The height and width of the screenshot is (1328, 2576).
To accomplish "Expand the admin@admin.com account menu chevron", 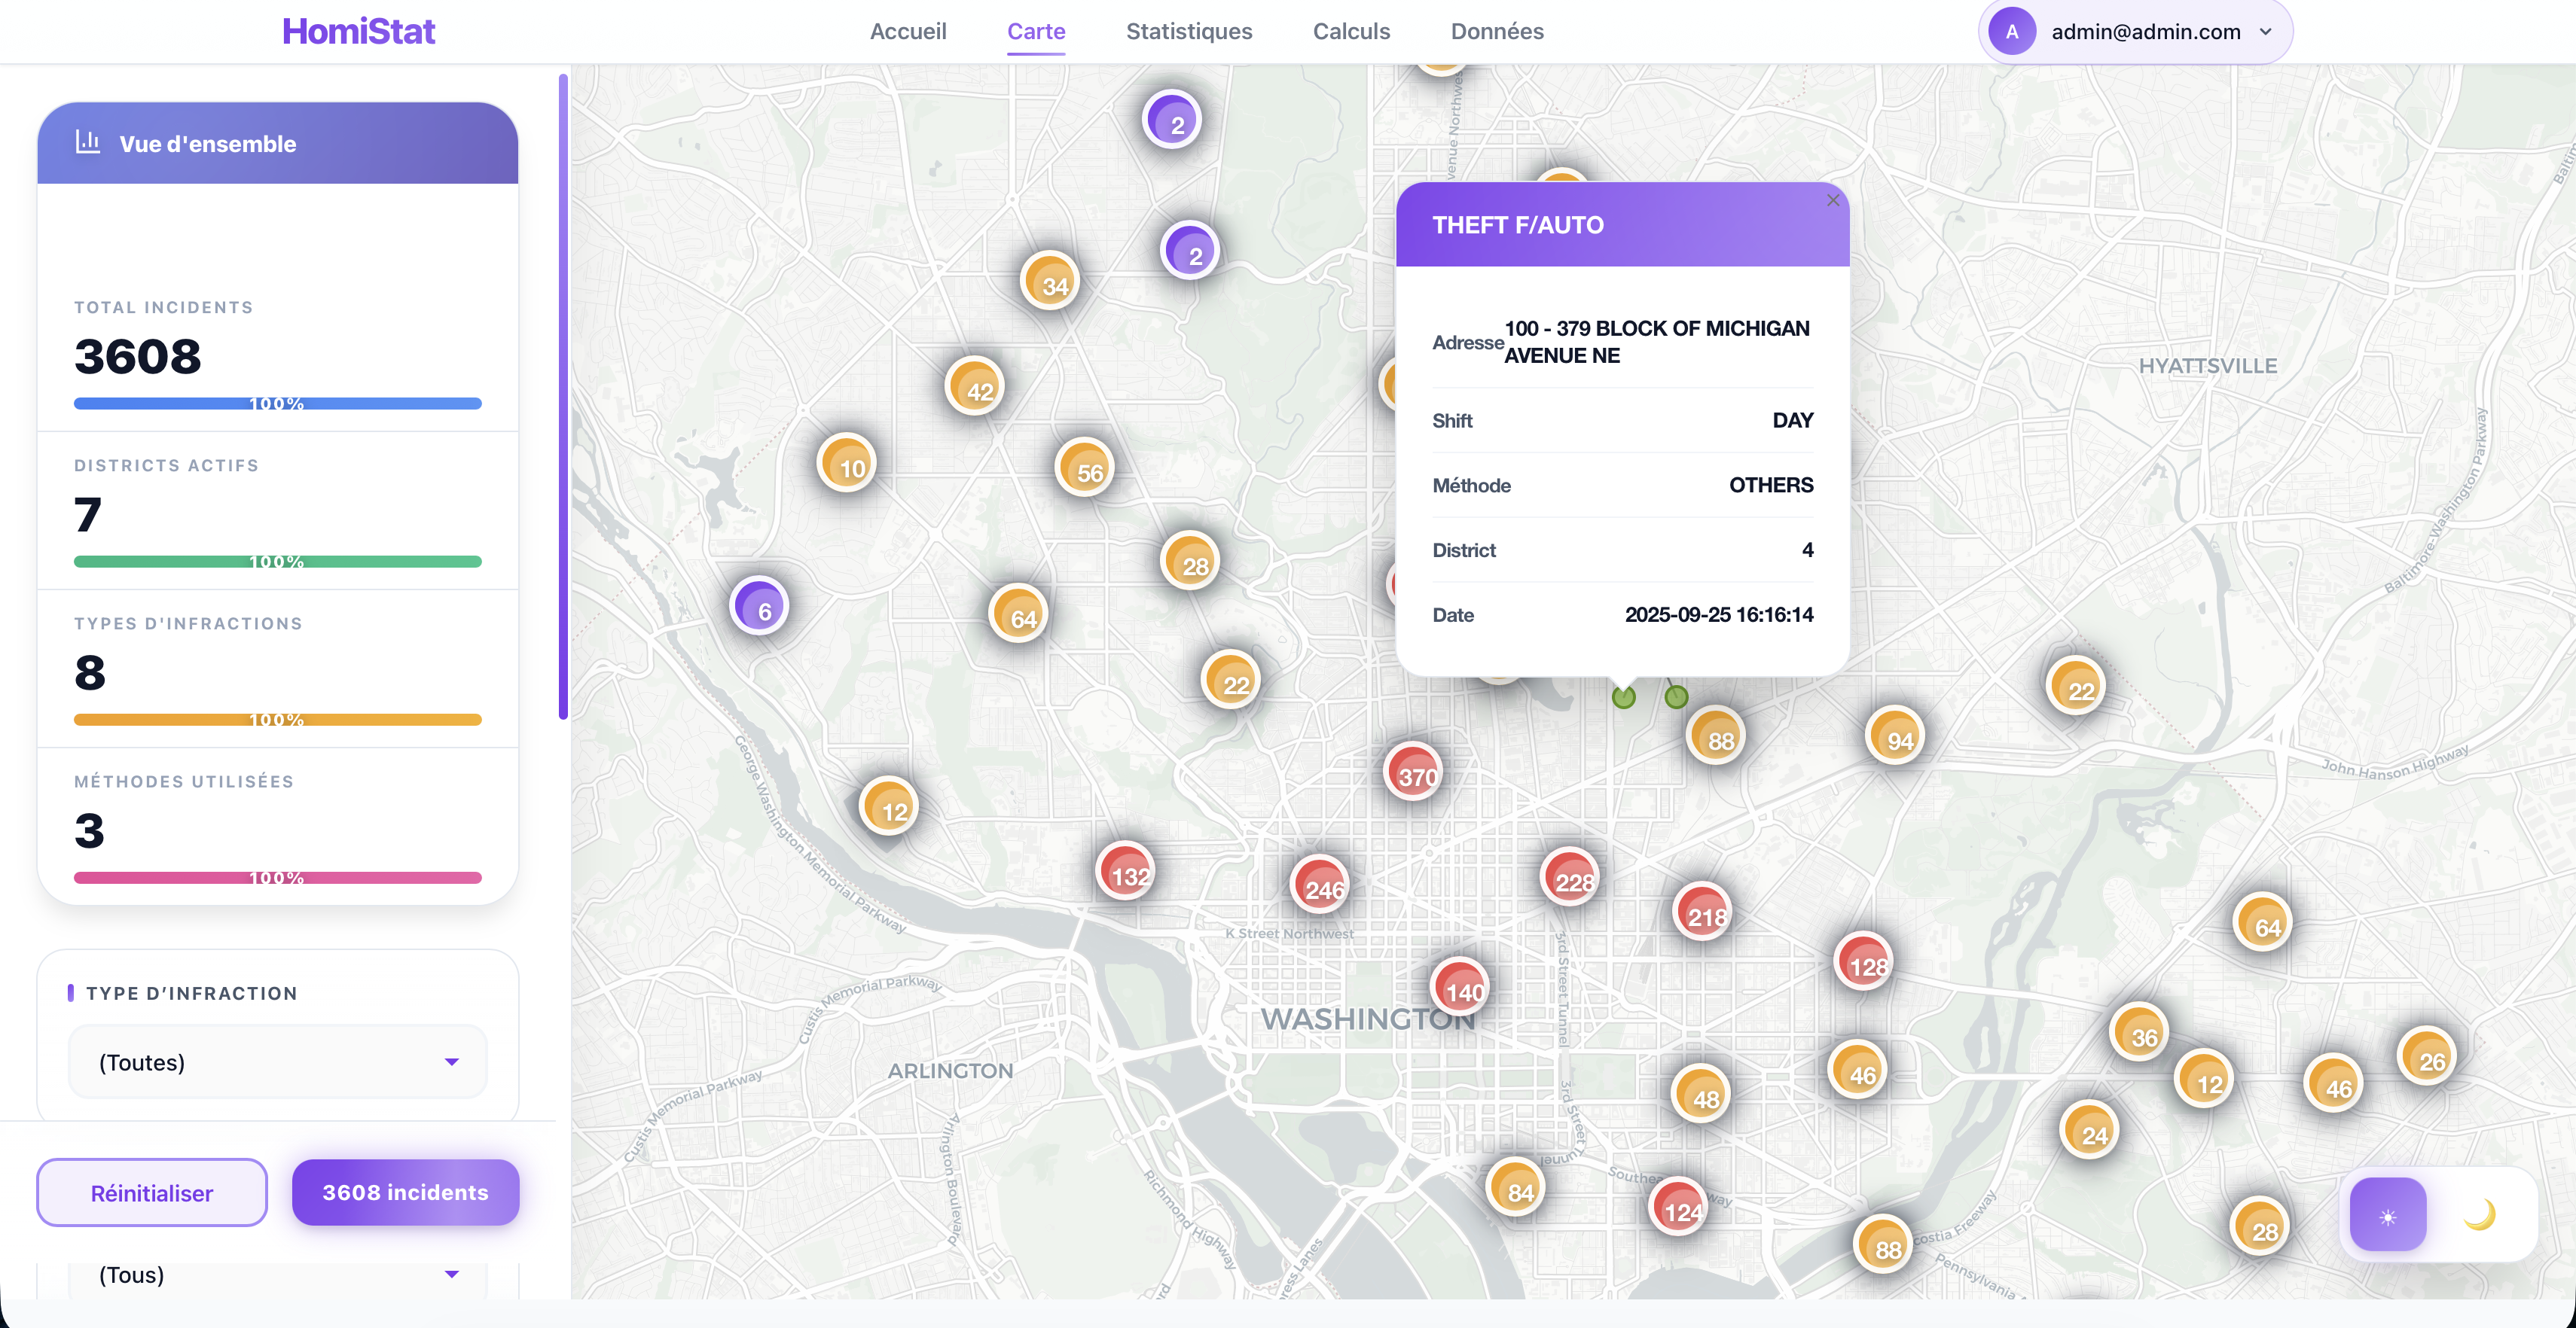I will click(2266, 32).
